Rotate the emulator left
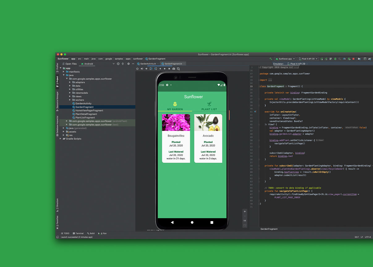 (x=151, y=69)
